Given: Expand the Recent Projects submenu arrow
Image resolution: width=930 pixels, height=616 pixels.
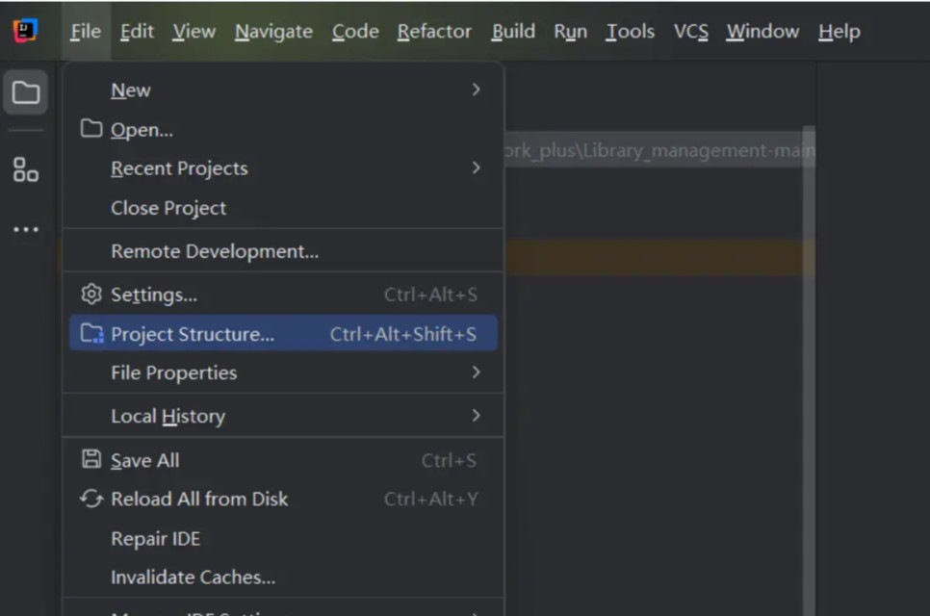Looking at the screenshot, I should [476, 167].
